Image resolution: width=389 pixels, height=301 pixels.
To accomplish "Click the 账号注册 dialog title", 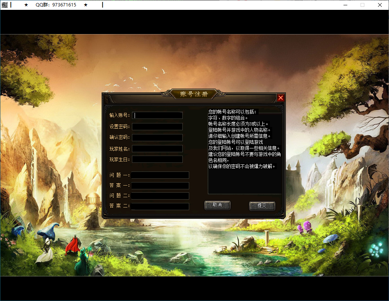I will click(x=194, y=94).
